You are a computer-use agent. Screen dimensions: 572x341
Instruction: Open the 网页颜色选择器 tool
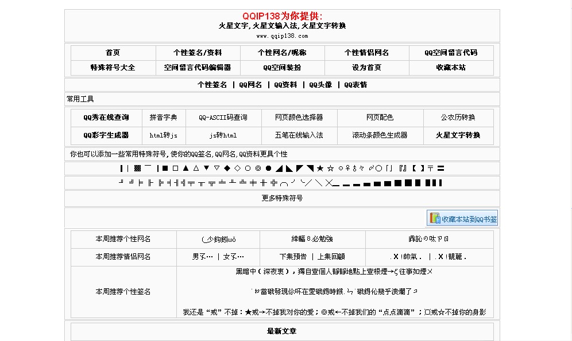pos(299,117)
